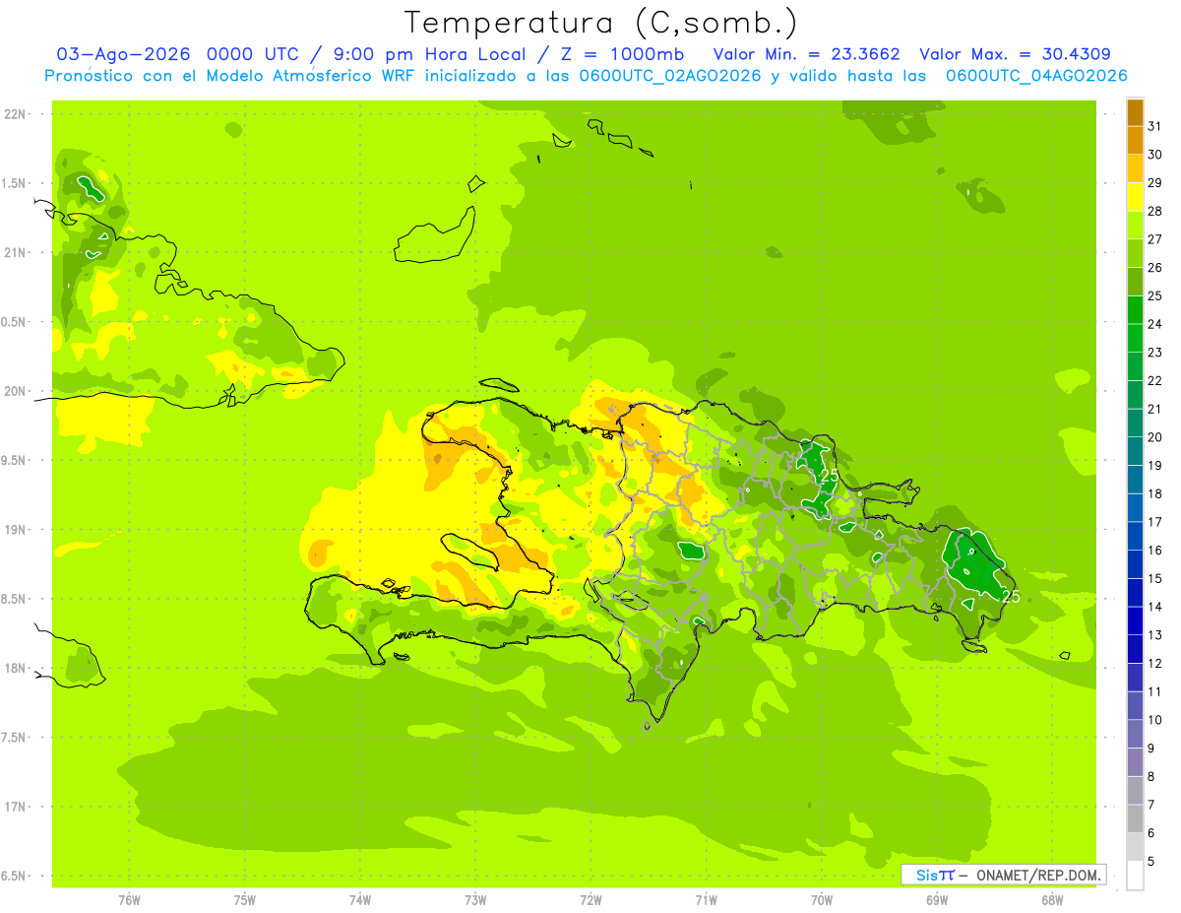Screen dimensions: 1181x913
Task: Click the dark orange legend swatch above 31
Action: point(1135,112)
